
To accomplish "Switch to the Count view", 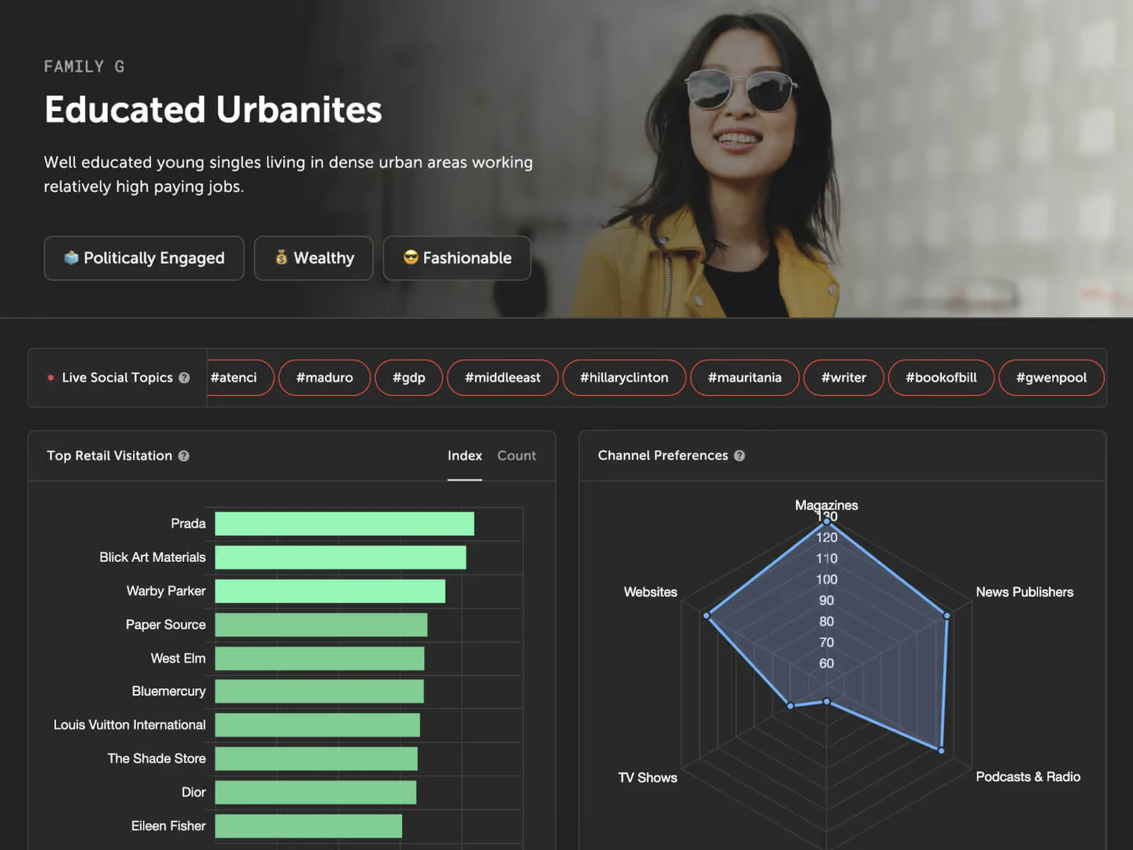I will 516,456.
